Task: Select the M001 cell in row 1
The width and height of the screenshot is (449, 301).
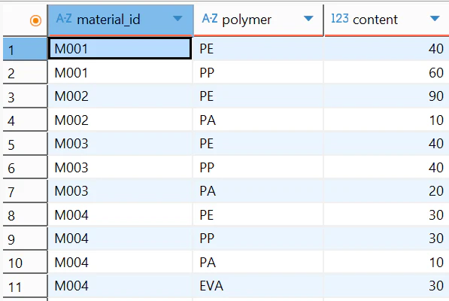Action: click(x=120, y=49)
